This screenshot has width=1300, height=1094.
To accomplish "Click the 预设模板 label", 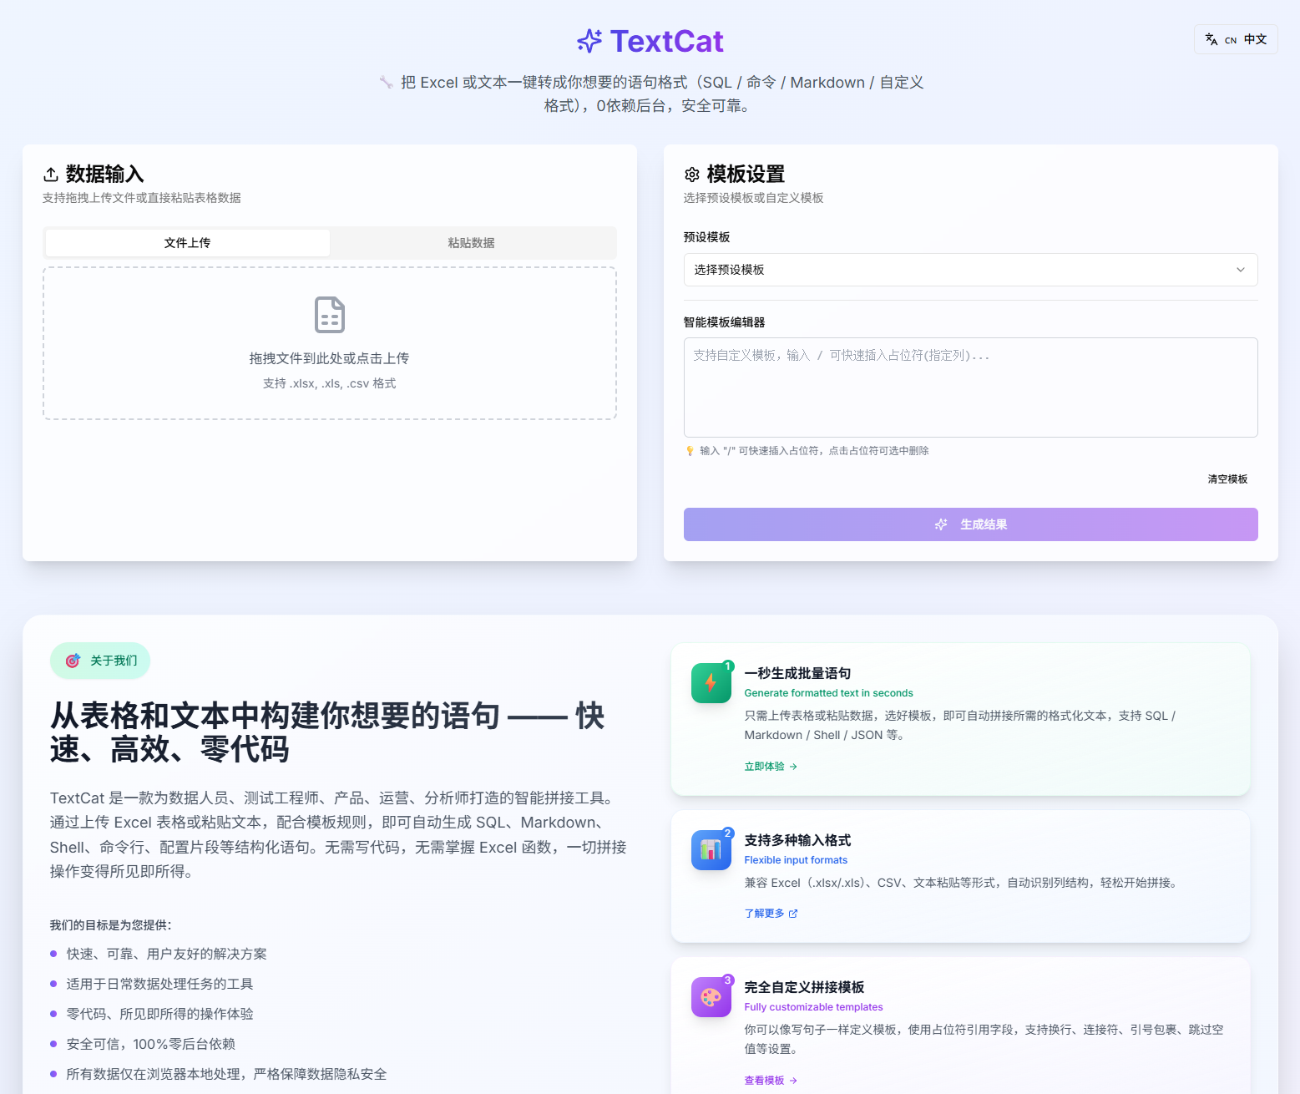I will 707,237.
